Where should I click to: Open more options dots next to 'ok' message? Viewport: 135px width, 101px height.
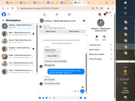click(72, 91)
